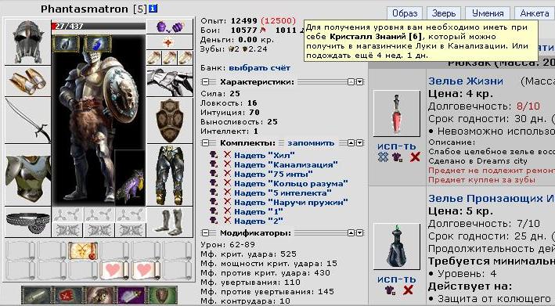Viewport: 555px width, 306px height.
Task: Equip the Надеть "1" kit
Action: click(258, 211)
